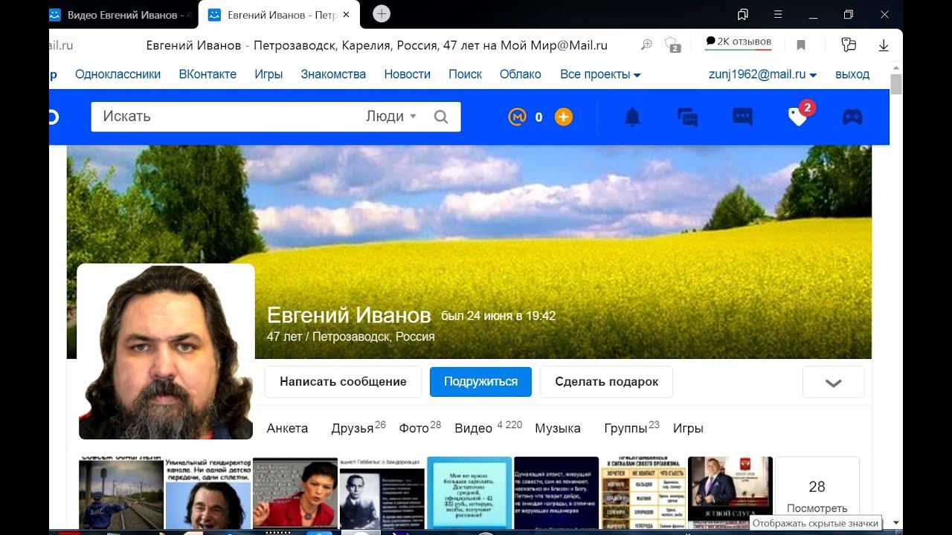Open the "Думающий атеист" dark photo thumbnail
Viewport: 952px width, 535px height.
(556, 493)
